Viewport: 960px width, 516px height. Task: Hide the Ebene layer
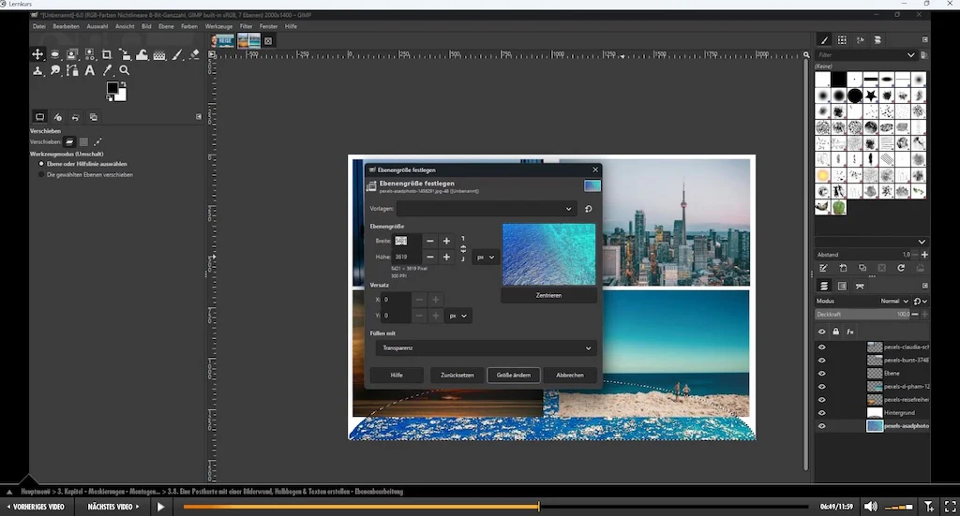point(821,374)
